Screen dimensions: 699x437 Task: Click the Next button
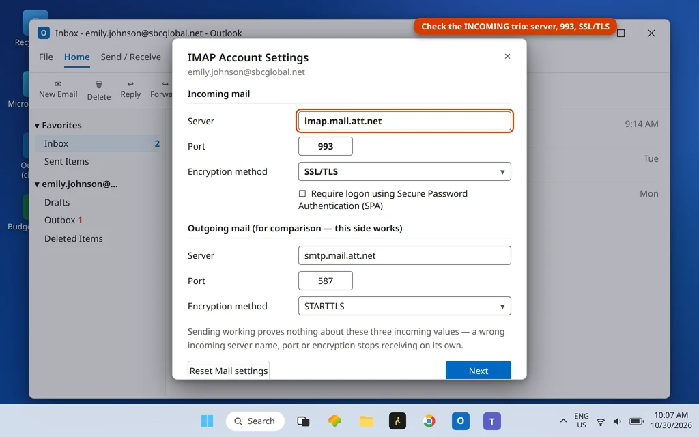point(479,370)
